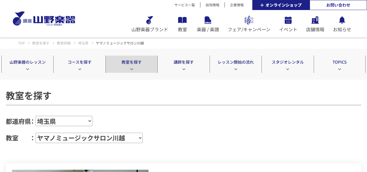Expand chevron under スタジオレンタル
This screenshot has width=367, height=172.
point(288,69)
